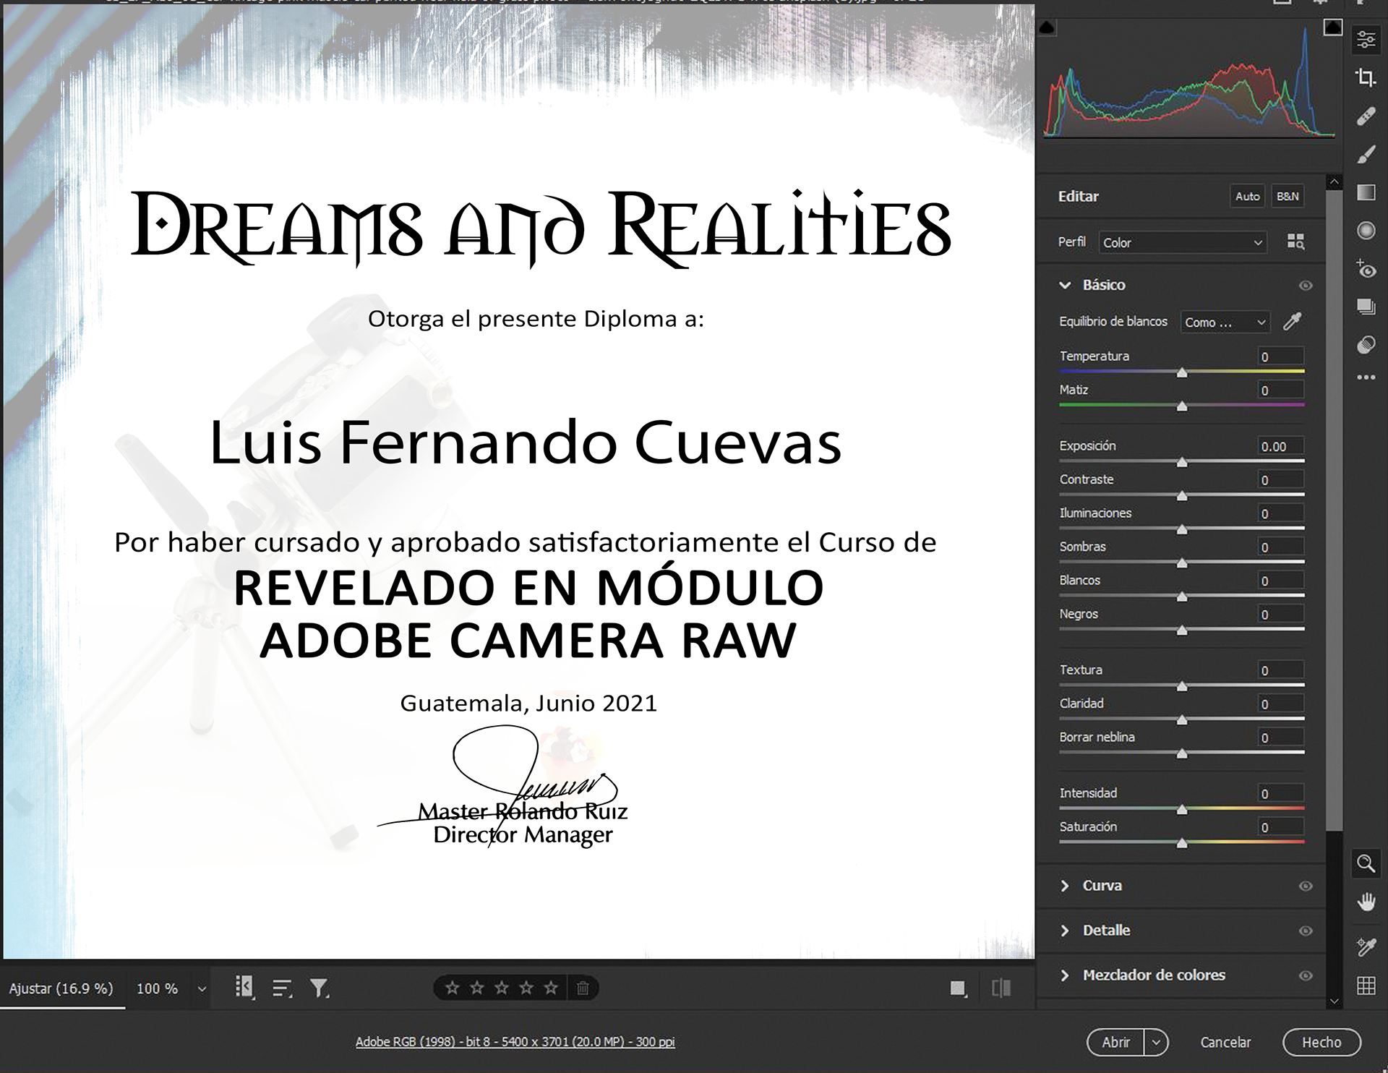The image size is (1388, 1073).
Task: Give the image a five star rating
Action: [551, 988]
